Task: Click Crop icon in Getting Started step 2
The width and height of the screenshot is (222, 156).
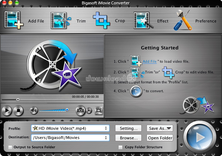Action: (x=168, y=72)
